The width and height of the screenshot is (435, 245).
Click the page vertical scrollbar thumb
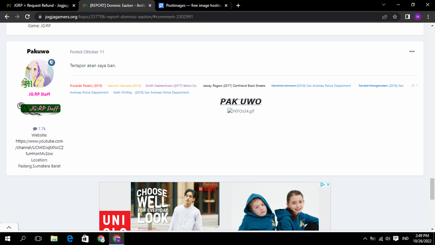tap(432, 189)
